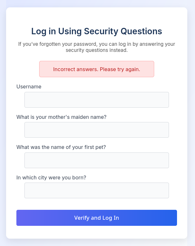
Task: Click the "In which city were you born?" label
Action: (x=51, y=177)
